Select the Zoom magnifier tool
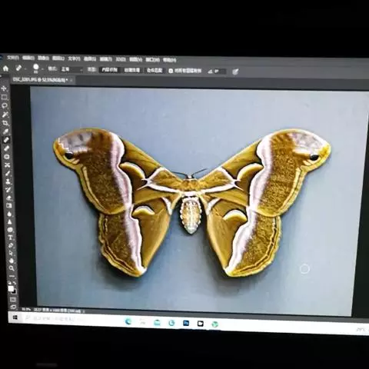 [12, 268]
